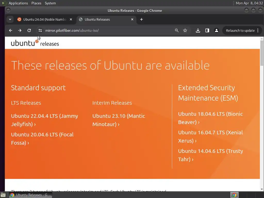Go forward to the next page
The height and width of the screenshot is (198, 264).
point(20,30)
